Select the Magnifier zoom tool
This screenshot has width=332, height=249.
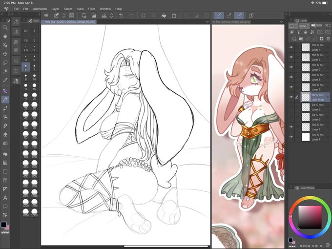coord(5,27)
